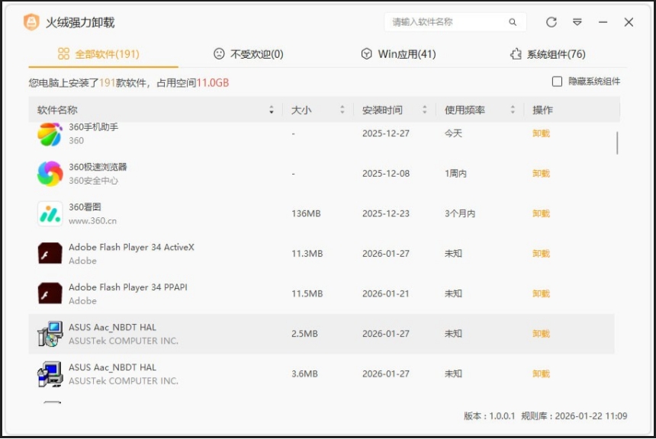The height and width of the screenshot is (439, 656).
Task: Click the 2.5MB ASUS Aac_NBDT HAL icon
Action: click(x=50, y=334)
